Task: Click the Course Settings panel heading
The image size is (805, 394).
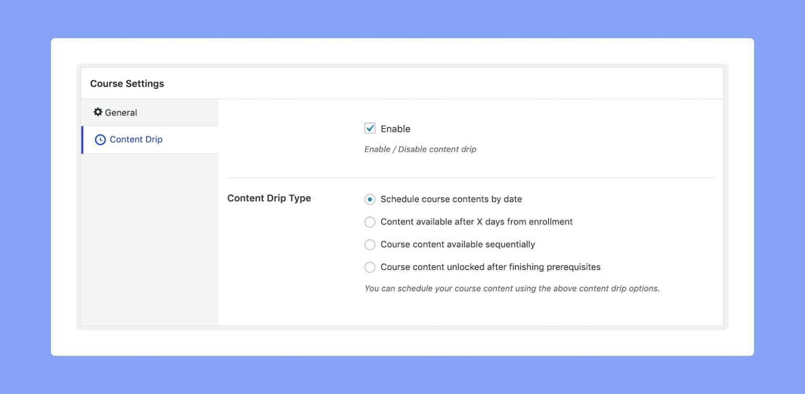Action: (127, 84)
